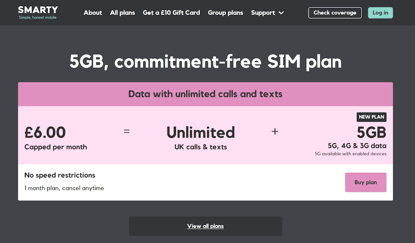The height and width of the screenshot is (243, 415).
Task: Click the 5GB commitment-free SIM plan heading
Action: pyautogui.click(x=205, y=61)
